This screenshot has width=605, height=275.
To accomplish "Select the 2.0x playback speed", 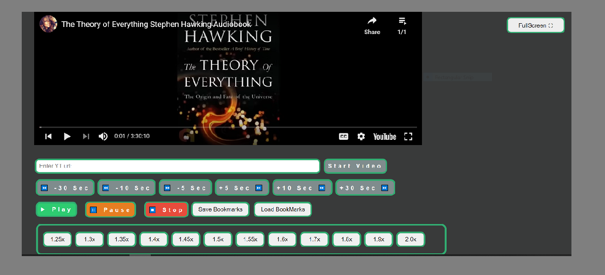I will pos(410,239).
